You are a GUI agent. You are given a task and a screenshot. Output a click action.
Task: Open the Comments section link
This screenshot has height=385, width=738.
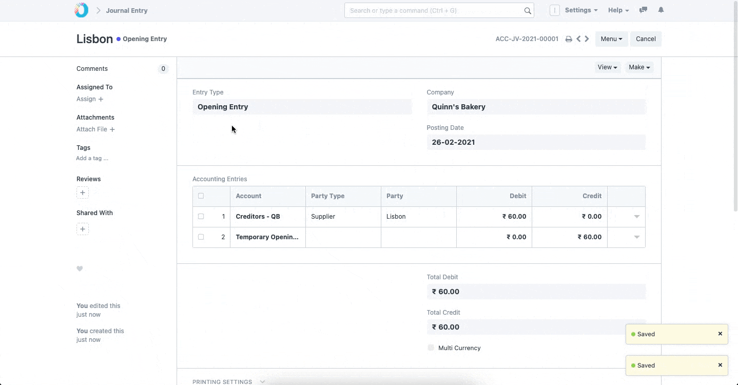(x=92, y=69)
